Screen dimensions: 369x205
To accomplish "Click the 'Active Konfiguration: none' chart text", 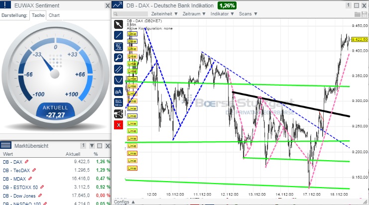I will coord(150,28).
